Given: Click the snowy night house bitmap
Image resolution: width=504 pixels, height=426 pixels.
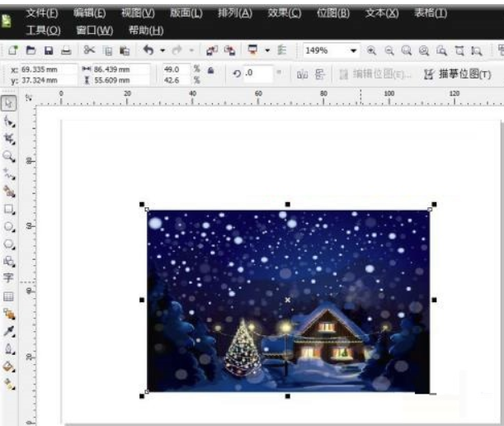Looking at the screenshot, I should (x=288, y=301).
